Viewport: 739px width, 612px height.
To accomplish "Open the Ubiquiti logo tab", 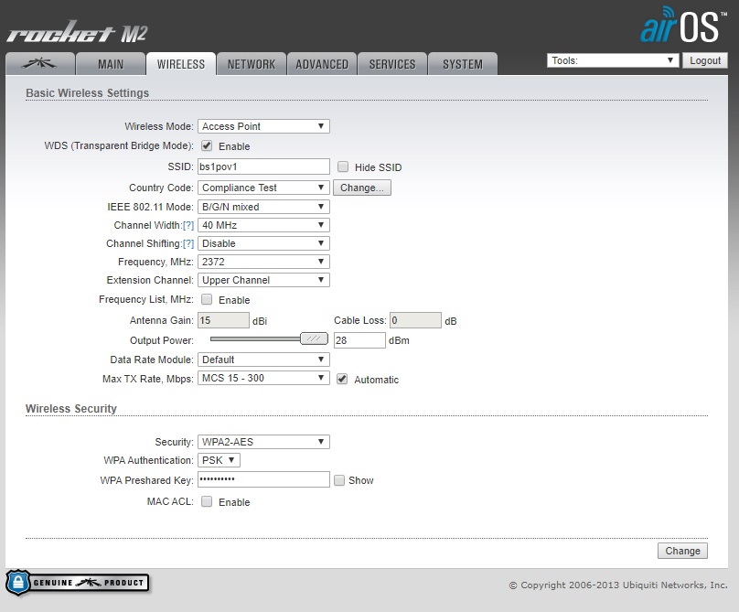I will click(38, 64).
